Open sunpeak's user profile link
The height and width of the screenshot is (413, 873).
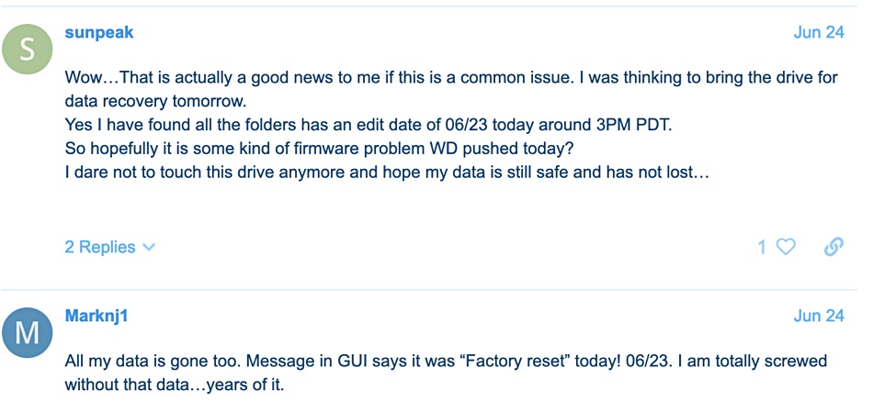[99, 32]
